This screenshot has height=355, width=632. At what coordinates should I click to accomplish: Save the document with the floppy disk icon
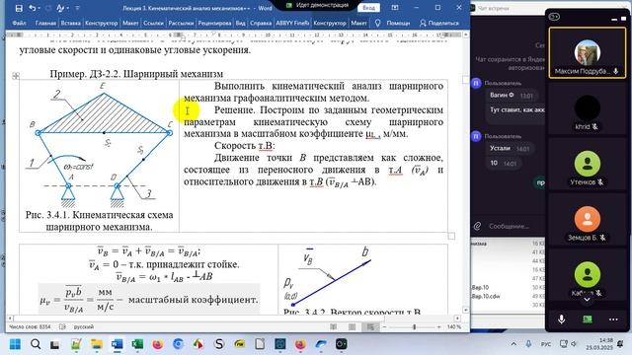(19, 8)
